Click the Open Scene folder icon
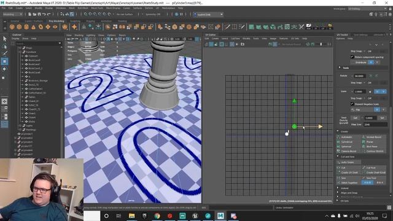This screenshot has height=221, width=393. point(34,14)
